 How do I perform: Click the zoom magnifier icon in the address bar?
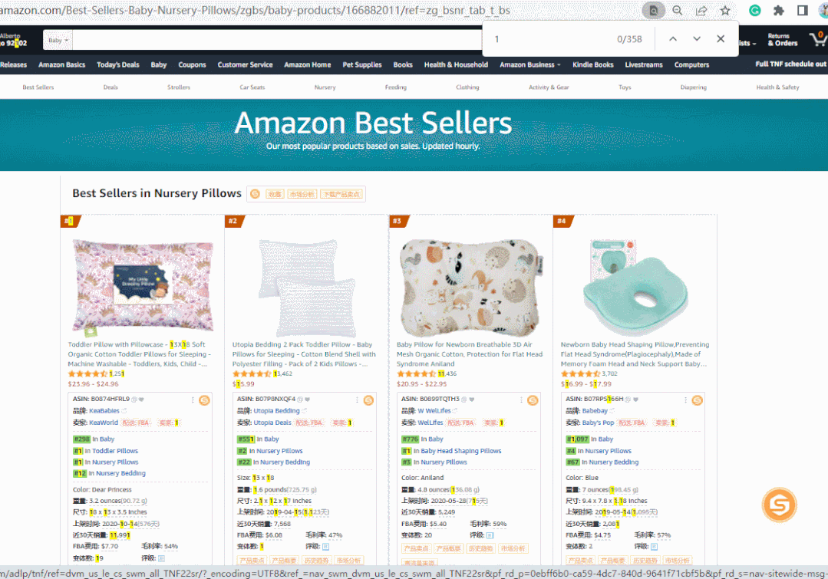click(x=678, y=11)
